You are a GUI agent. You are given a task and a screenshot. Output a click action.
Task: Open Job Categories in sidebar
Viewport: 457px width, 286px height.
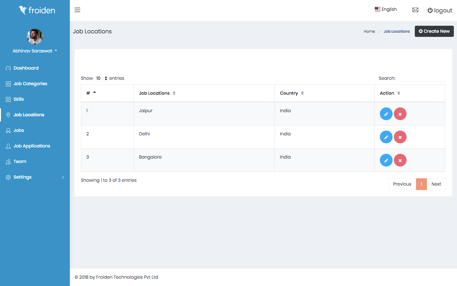click(35, 84)
